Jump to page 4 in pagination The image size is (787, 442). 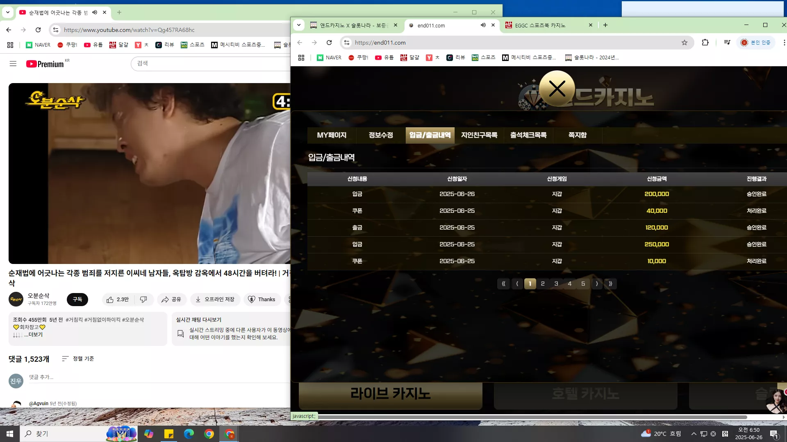570,284
